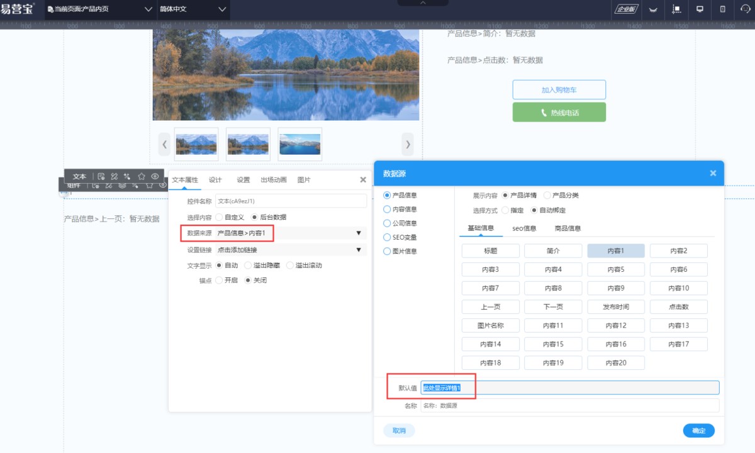Click the magic wand animation icon on 文本 toolbar
The width and height of the screenshot is (755, 453).
click(128, 177)
